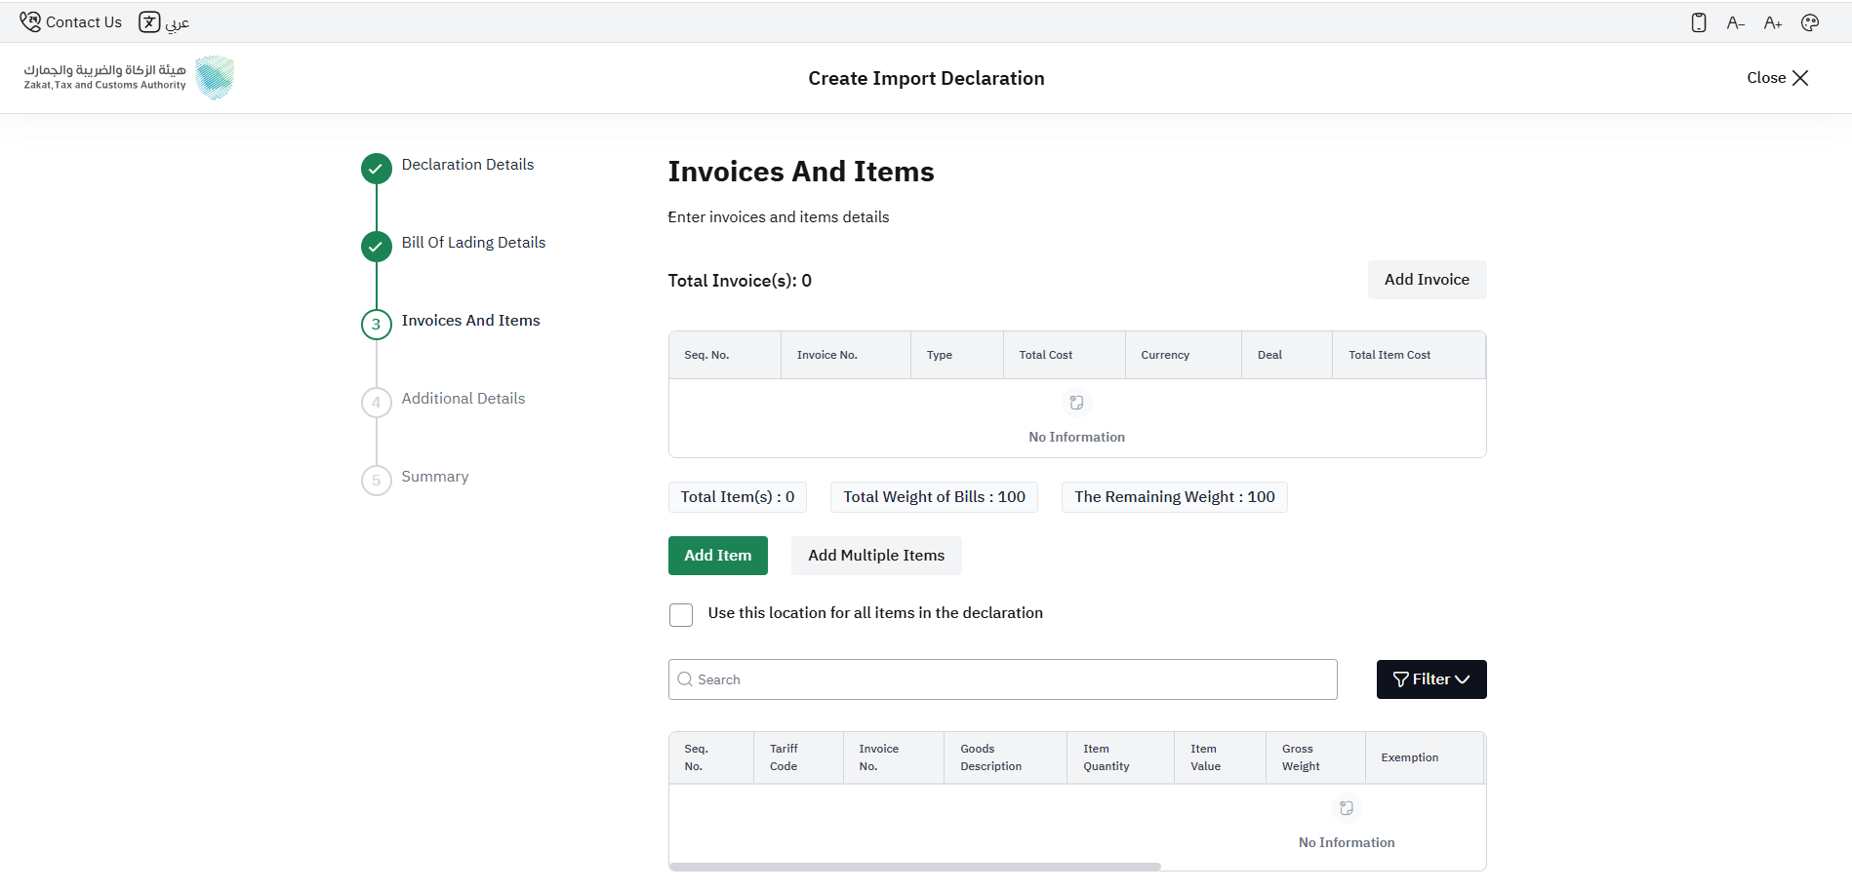Screen dimensions: 1852x891
Task: Expand the Filter dropdown
Action: pyautogui.click(x=1431, y=679)
